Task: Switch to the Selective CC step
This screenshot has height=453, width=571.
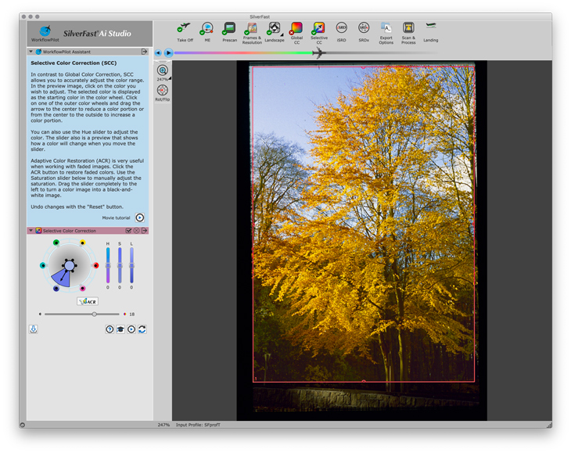Action: pos(319,29)
